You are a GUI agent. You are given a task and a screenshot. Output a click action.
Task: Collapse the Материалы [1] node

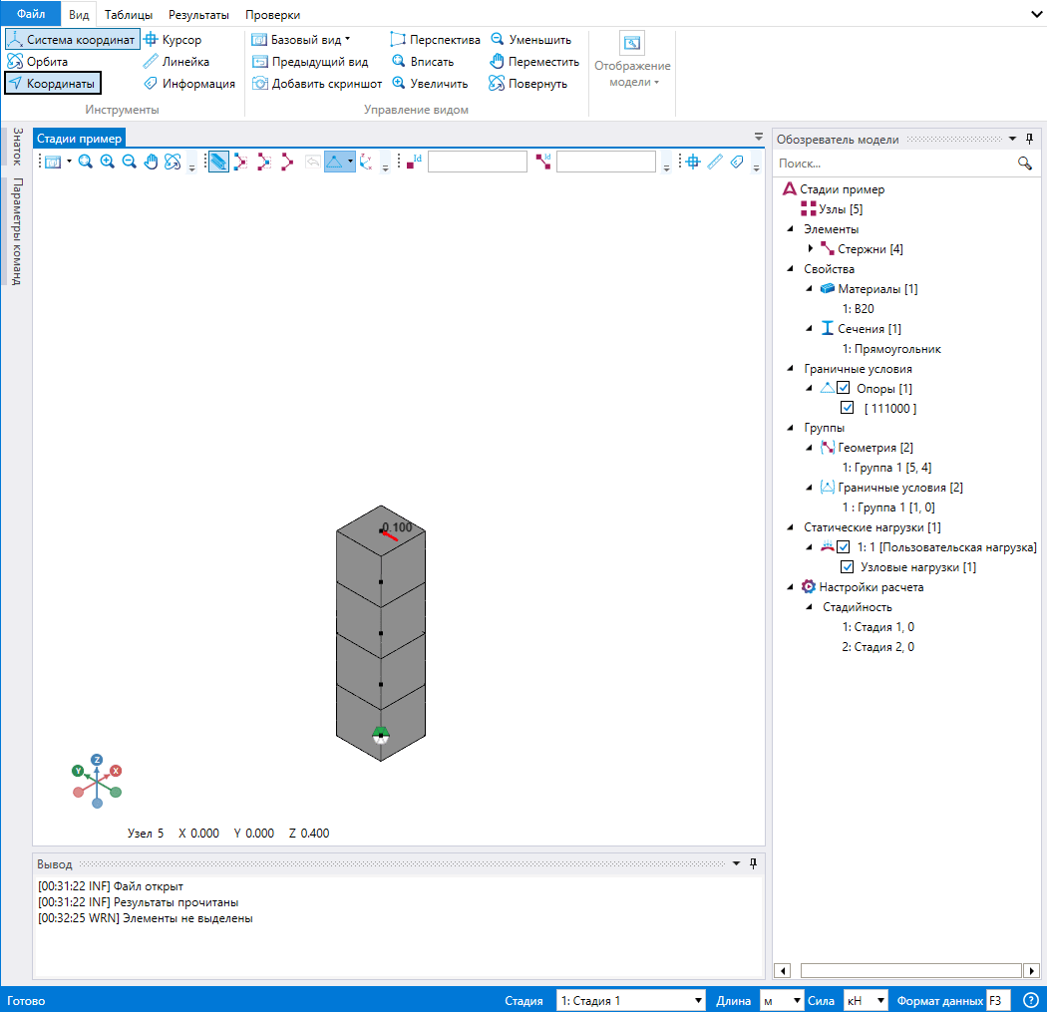tap(810, 289)
